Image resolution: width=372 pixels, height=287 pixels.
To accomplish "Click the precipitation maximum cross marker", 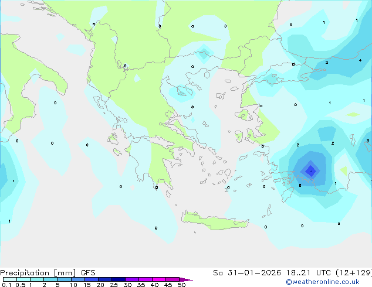I will [x=311, y=171].
